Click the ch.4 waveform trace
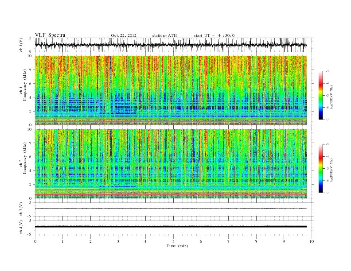 (x=171, y=227)
